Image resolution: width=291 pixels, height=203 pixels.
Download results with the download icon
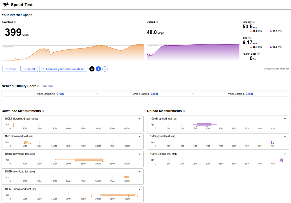tap(105, 69)
